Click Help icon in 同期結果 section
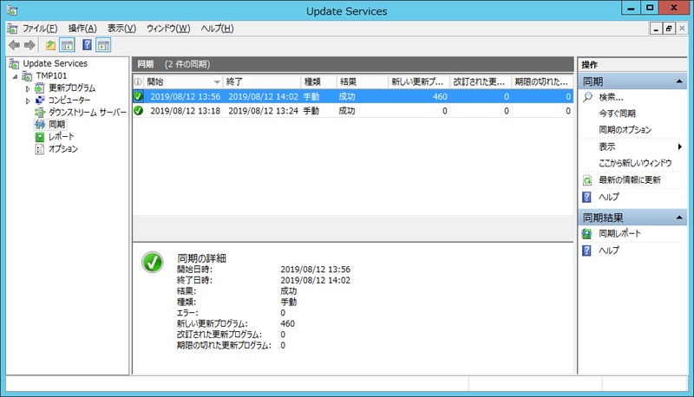 (587, 251)
